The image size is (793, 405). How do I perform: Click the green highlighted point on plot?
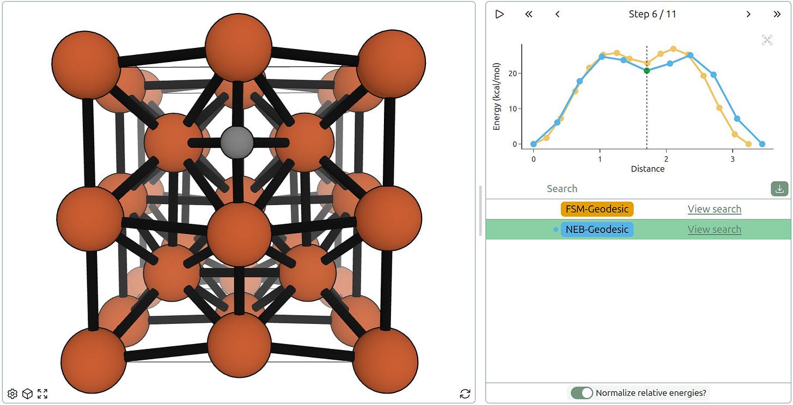[646, 70]
